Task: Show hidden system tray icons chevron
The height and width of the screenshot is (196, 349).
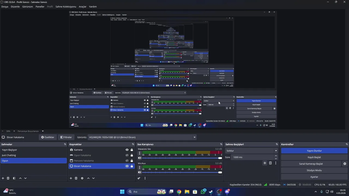Action: click(316, 192)
